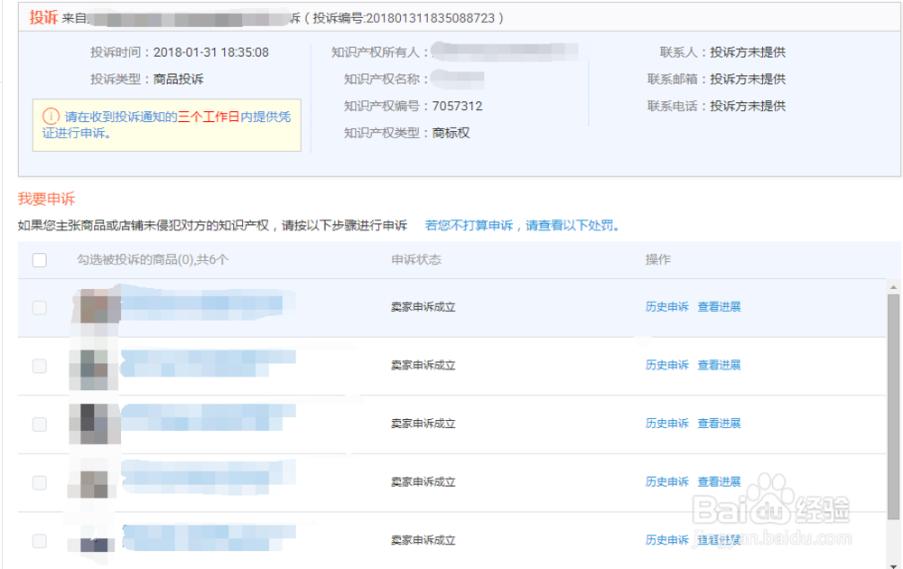The image size is (903, 569).
Task: Click the 联系邮箱 value 投诉方未提供
Action: tap(748, 79)
